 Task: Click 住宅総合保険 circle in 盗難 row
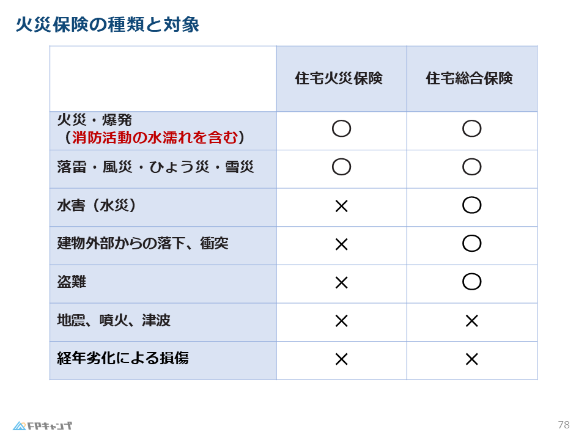[x=471, y=282]
